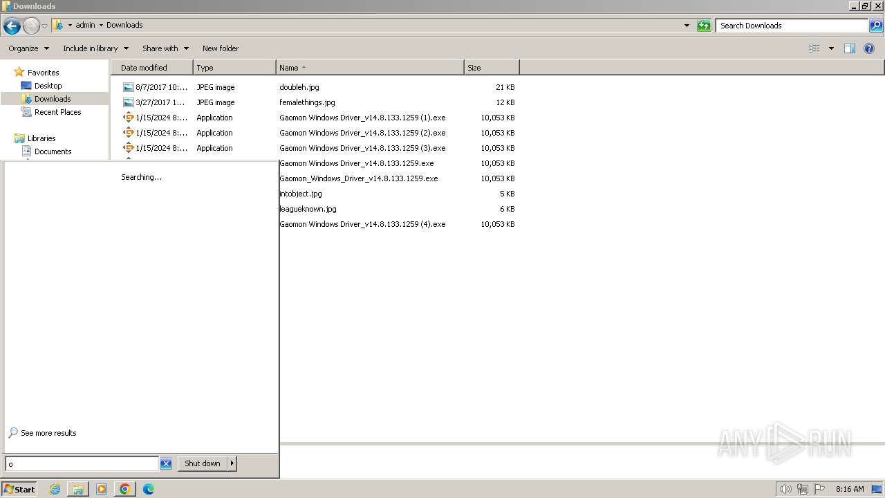Sort by the Size column header

[492, 68]
